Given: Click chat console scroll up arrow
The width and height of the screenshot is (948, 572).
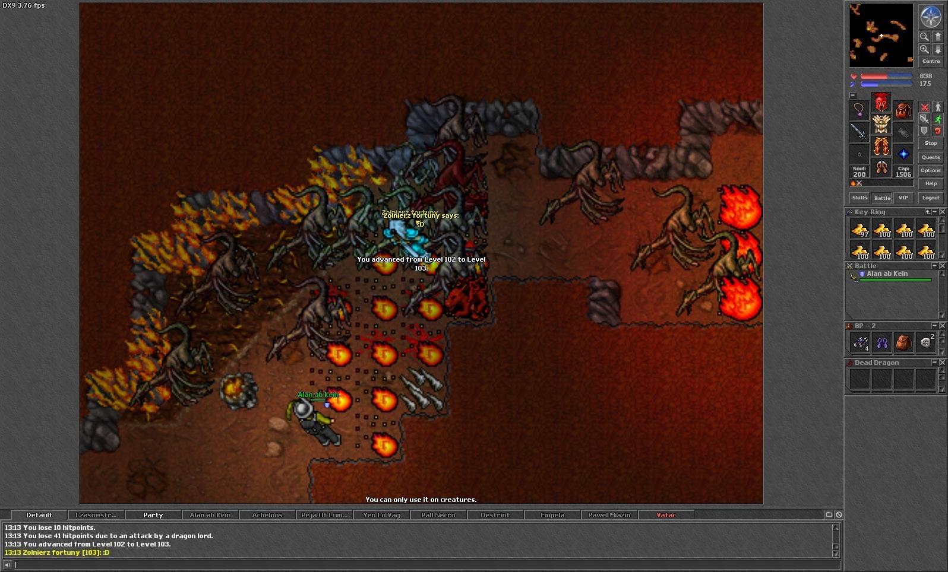Looking at the screenshot, I should [836, 527].
